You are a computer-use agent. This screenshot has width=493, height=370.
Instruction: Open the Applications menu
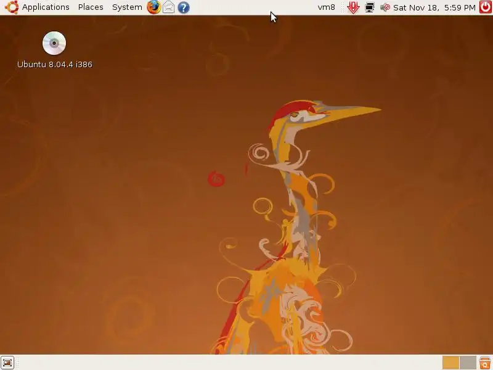pos(46,7)
